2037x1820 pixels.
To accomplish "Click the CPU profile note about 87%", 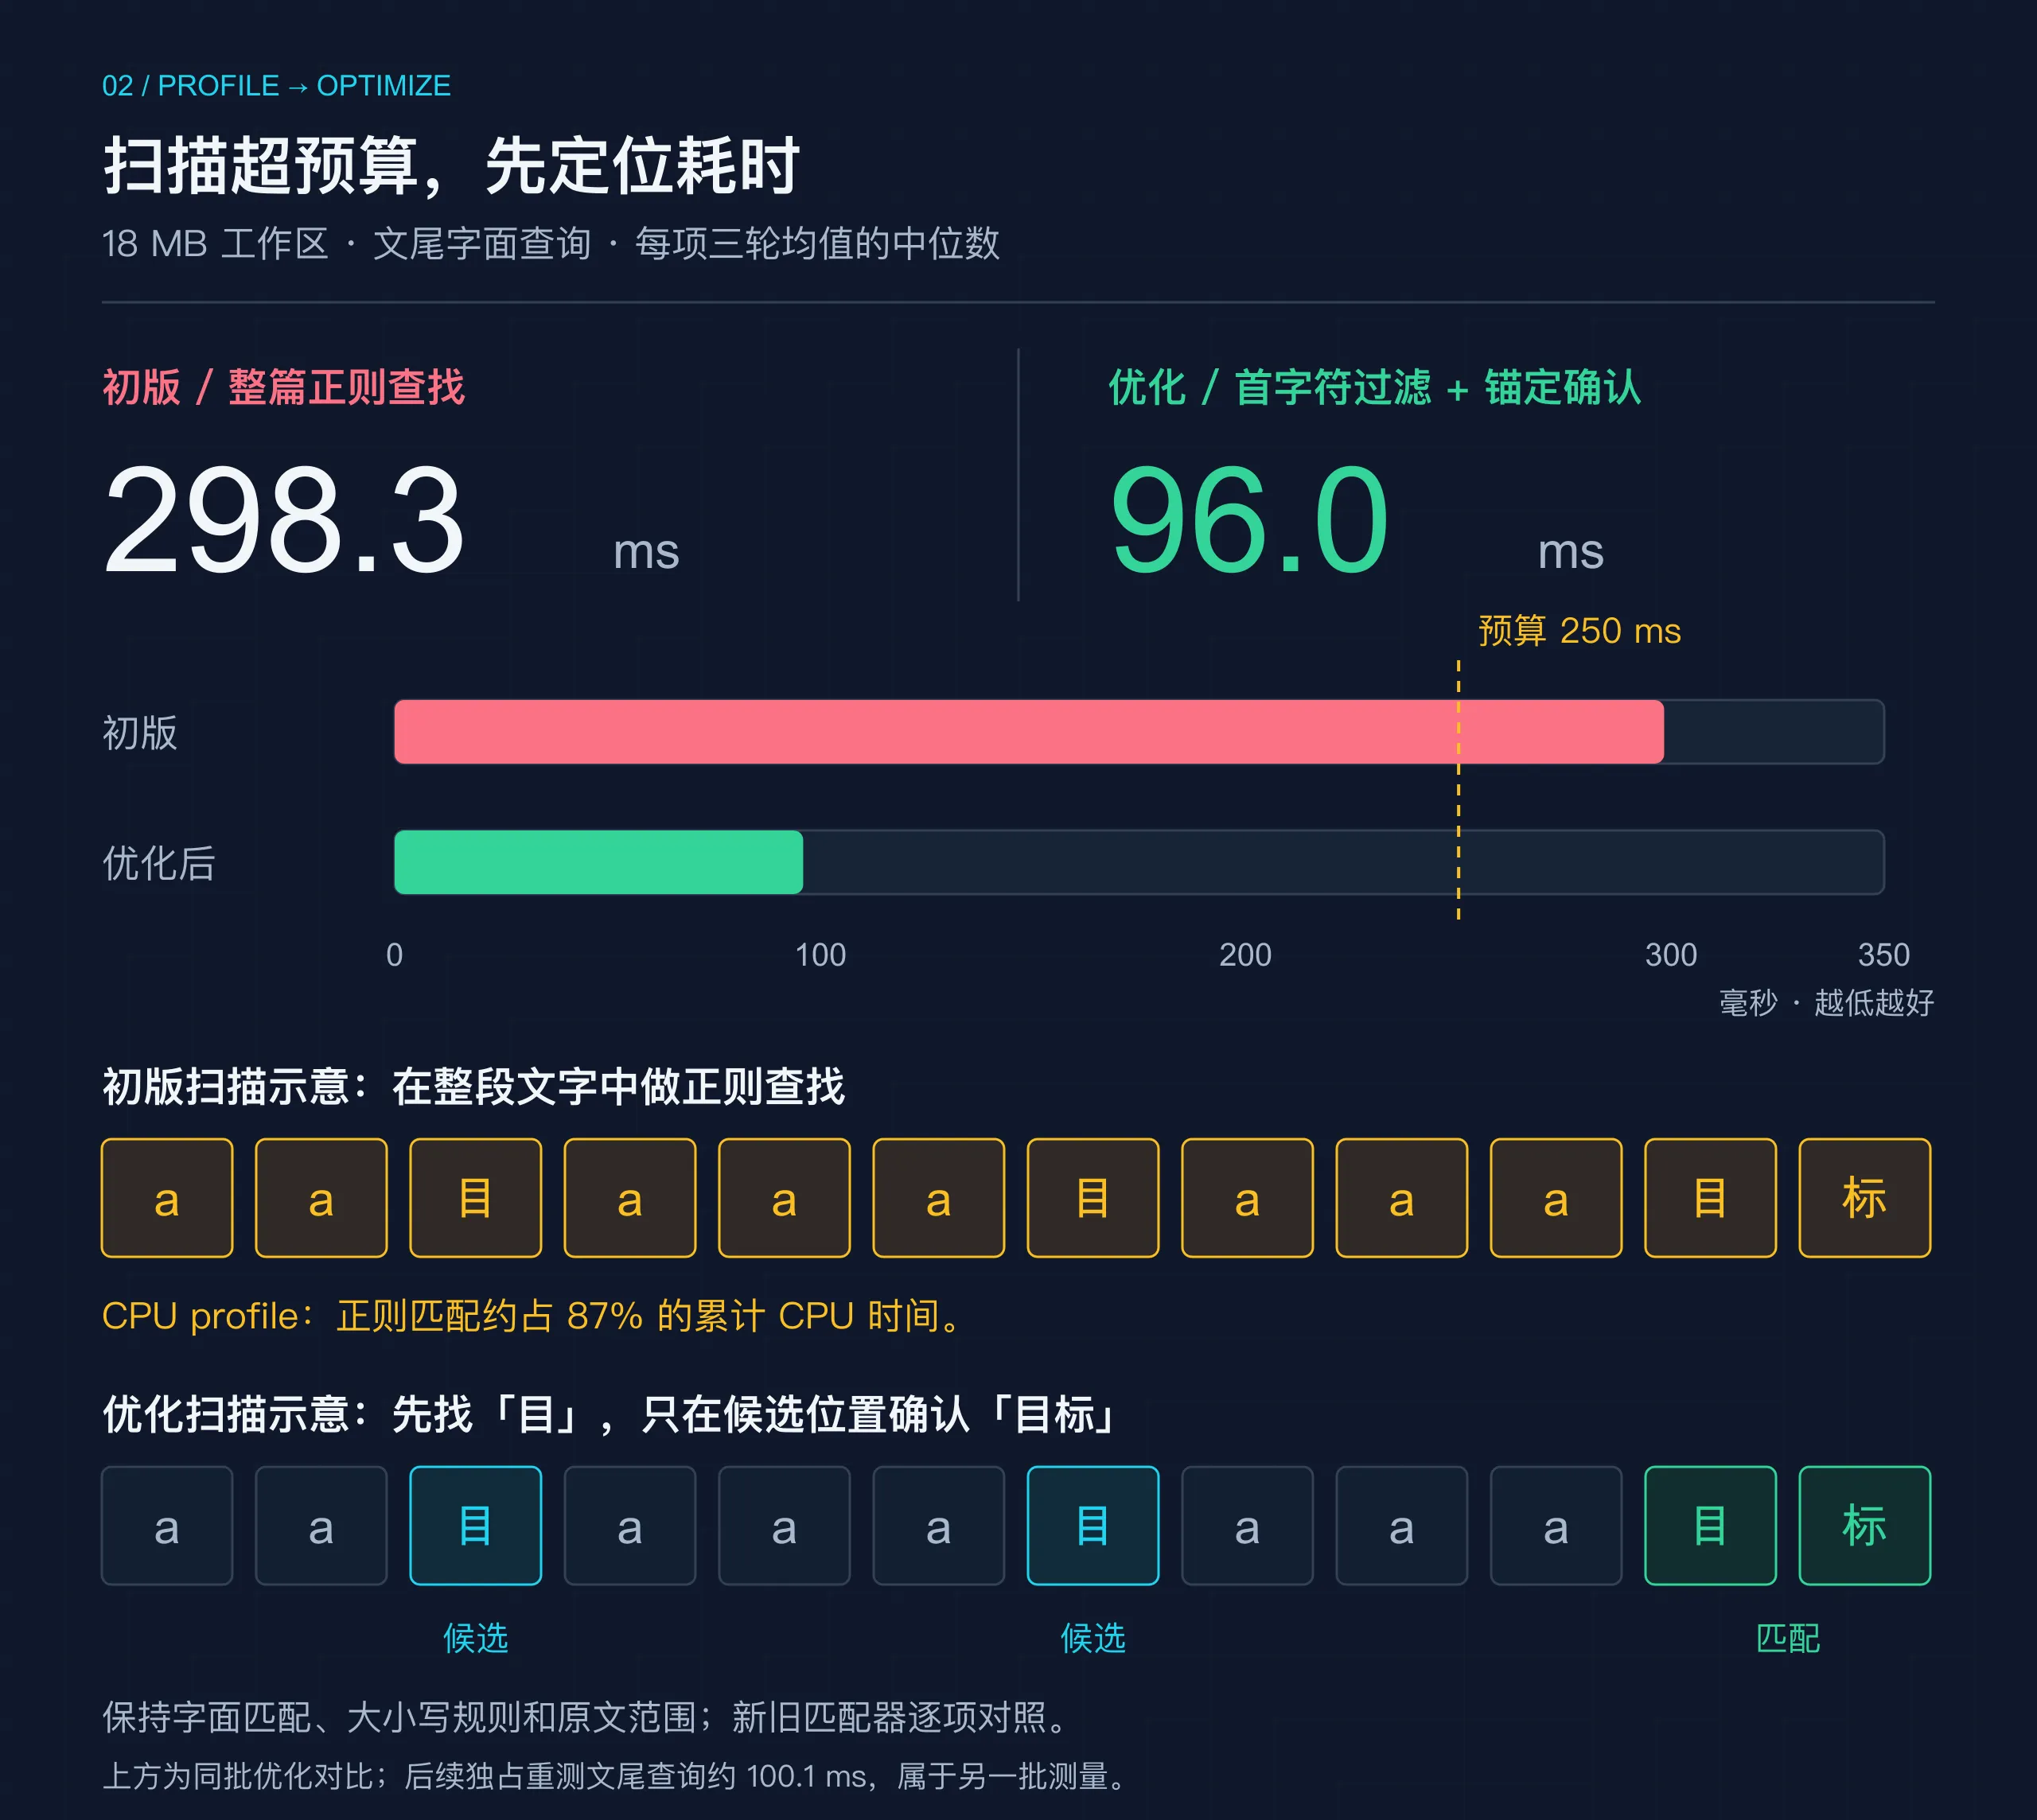I will [x=532, y=1316].
